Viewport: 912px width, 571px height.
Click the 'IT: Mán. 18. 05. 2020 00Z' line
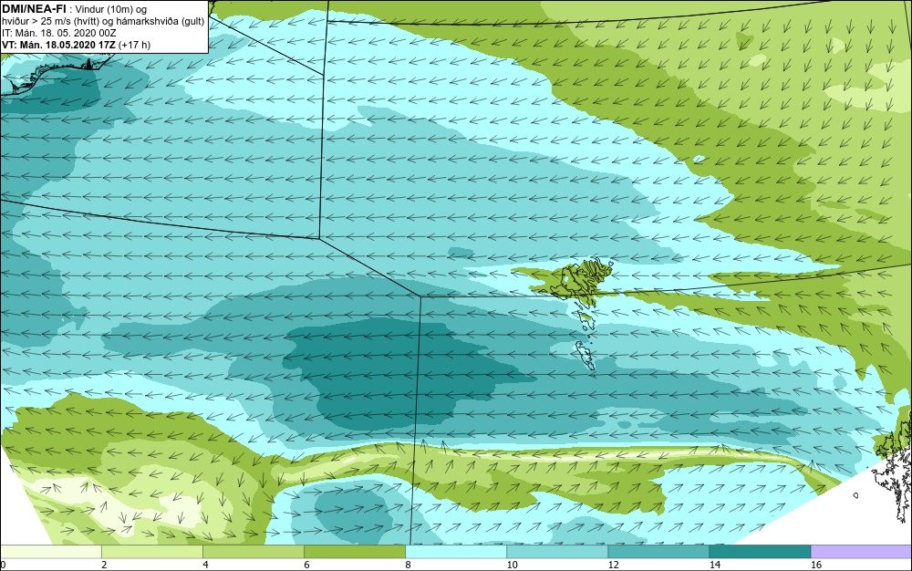pos(58,33)
